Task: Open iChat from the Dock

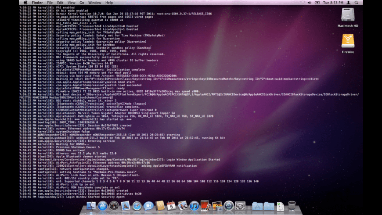Action: click(x=148, y=206)
